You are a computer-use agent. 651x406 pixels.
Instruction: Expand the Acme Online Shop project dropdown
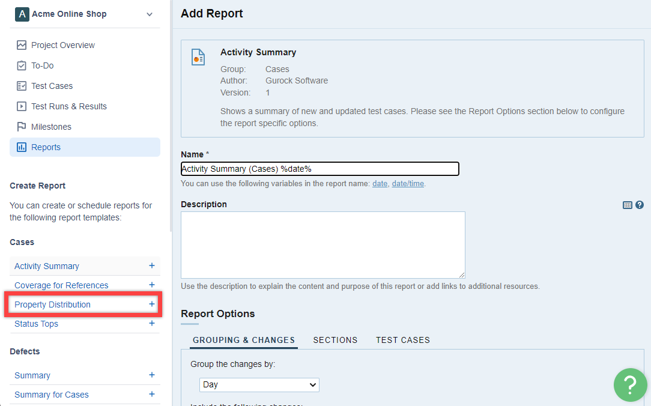coord(150,14)
